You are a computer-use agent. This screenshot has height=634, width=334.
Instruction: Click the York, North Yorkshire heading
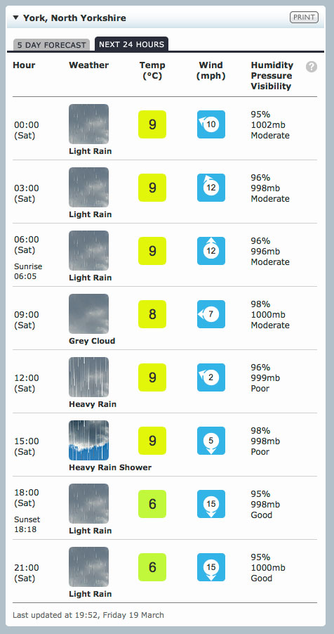[74, 18]
